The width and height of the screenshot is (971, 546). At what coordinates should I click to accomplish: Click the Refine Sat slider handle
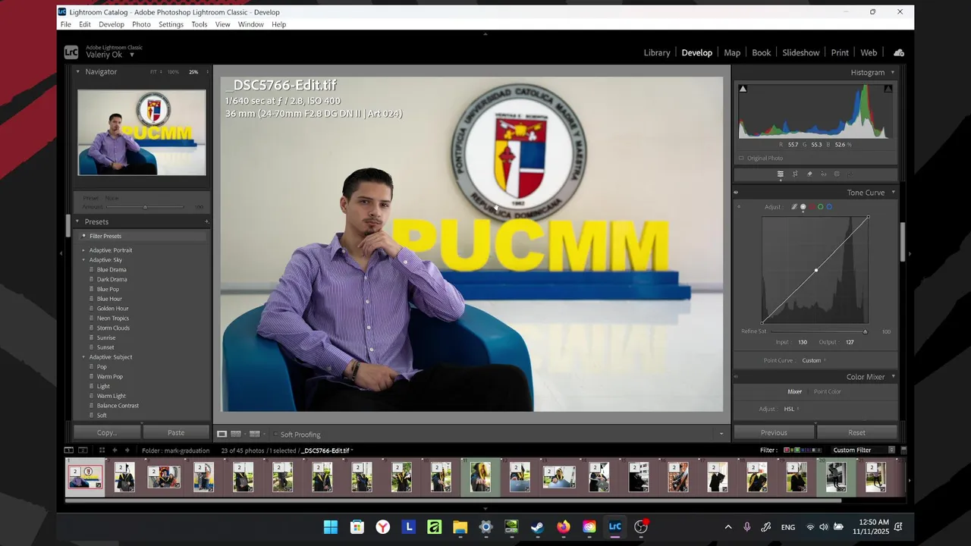point(865,331)
